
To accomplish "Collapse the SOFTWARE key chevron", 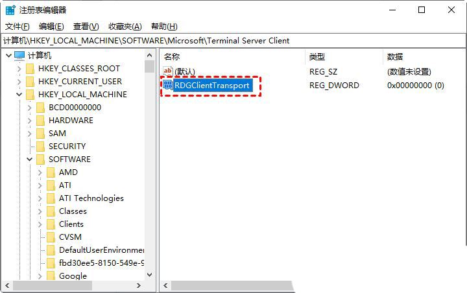I will 29,159.
